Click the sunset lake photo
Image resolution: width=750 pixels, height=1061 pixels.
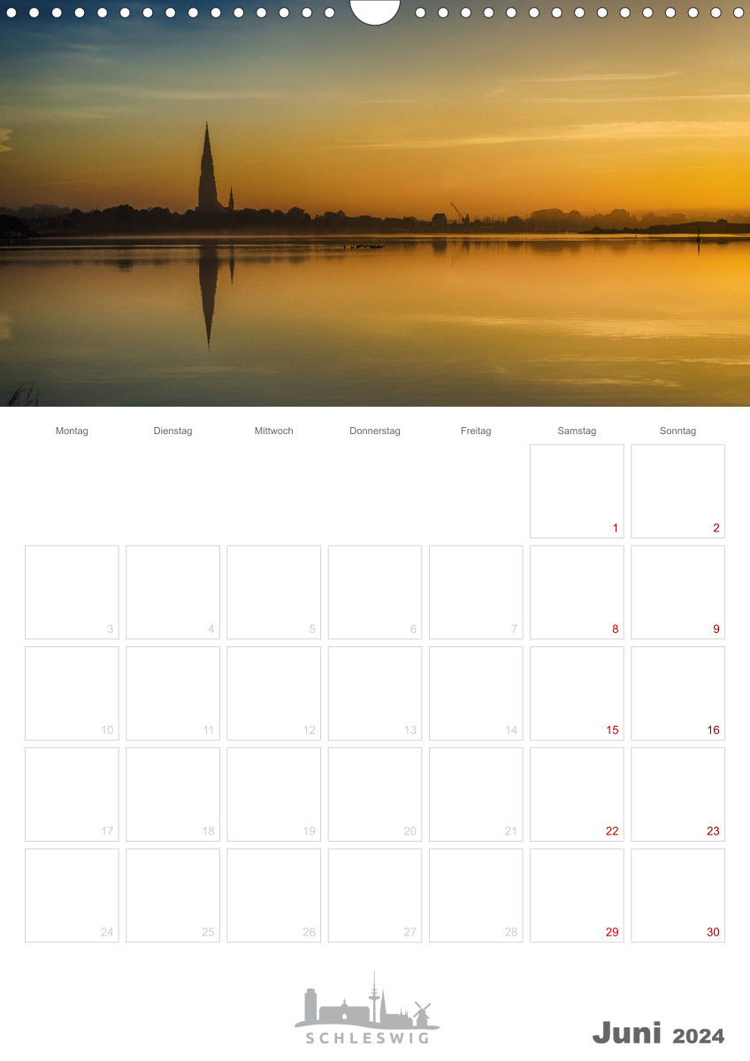pos(375,203)
